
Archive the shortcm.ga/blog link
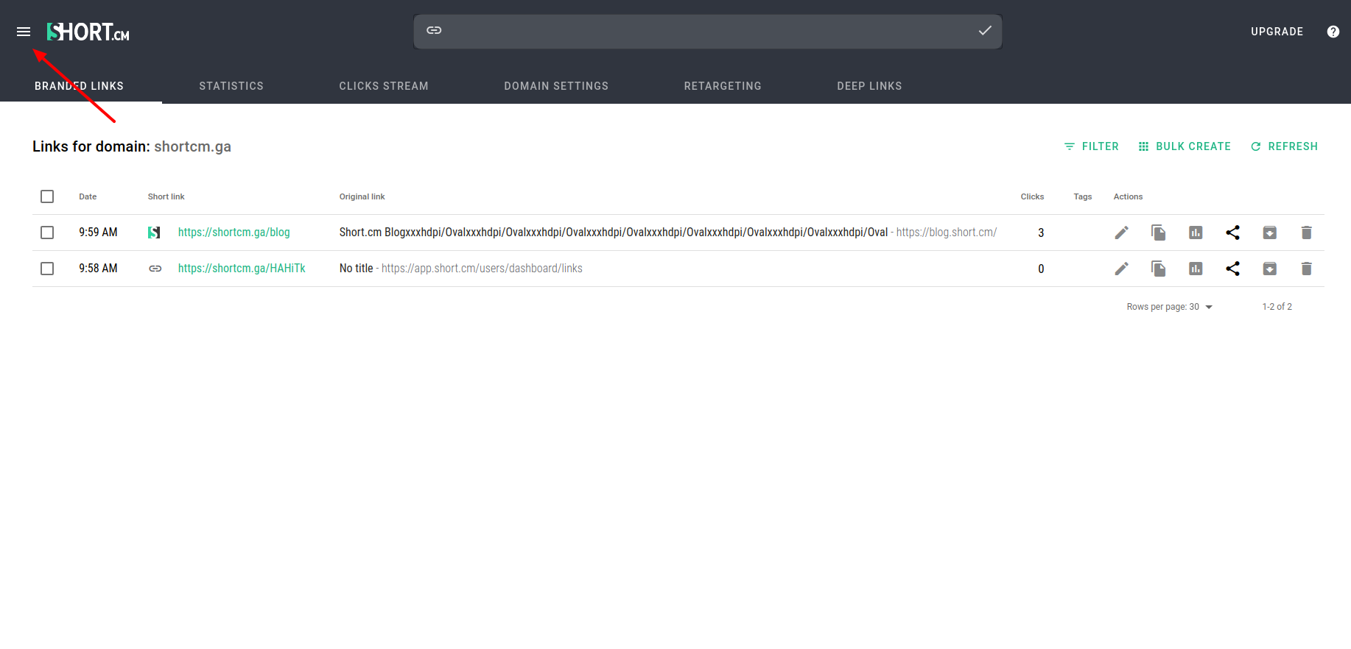click(x=1270, y=233)
